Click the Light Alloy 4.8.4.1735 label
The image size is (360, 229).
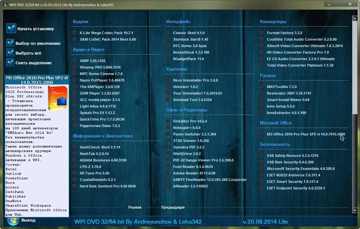click(98, 106)
